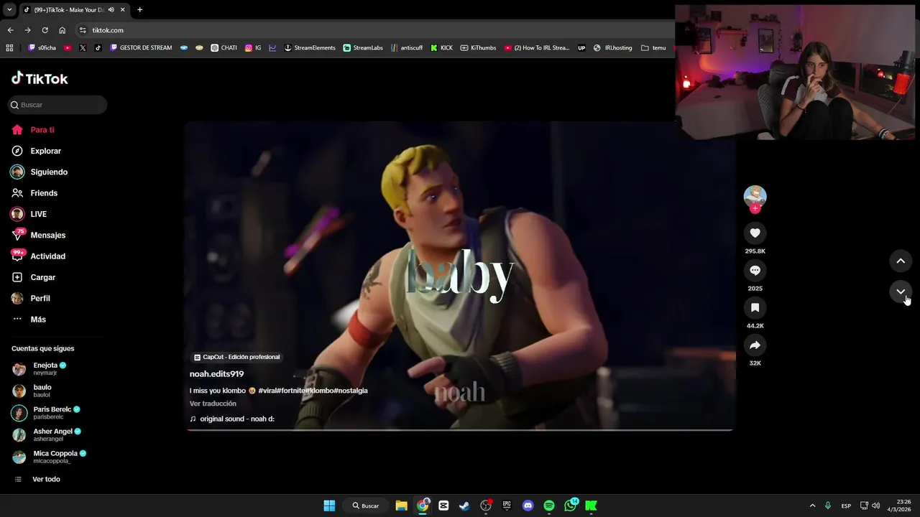Open the IRLhosting bookmark
Image resolution: width=920 pixels, height=517 pixels.
[613, 48]
